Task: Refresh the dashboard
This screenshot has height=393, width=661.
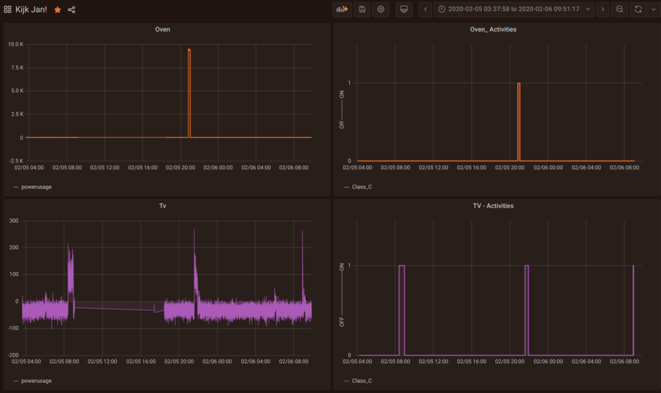Action: click(x=638, y=9)
